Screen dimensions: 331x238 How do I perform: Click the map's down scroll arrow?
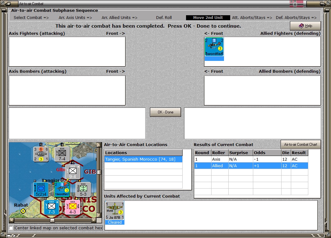point(99,215)
